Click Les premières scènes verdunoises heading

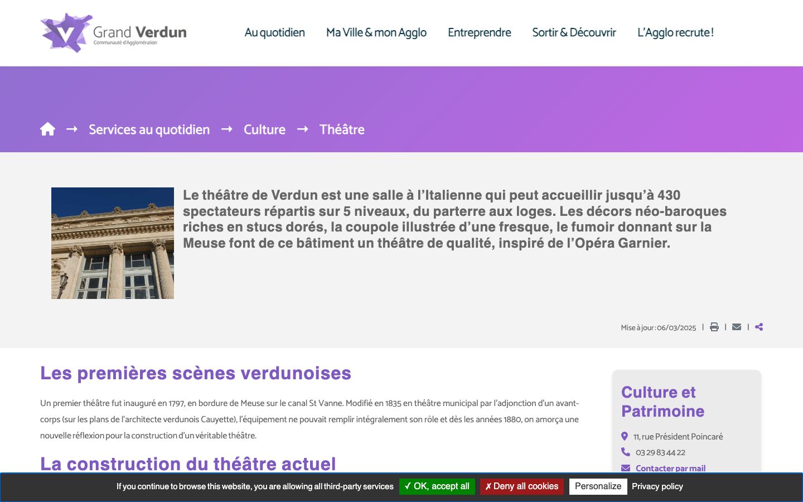(196, 373)
